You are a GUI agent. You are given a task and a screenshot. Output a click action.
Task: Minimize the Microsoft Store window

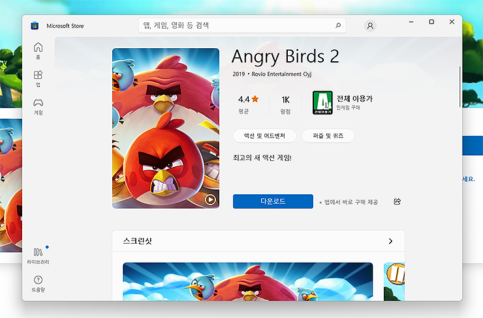pyautogui.click(x=411, y=22)
